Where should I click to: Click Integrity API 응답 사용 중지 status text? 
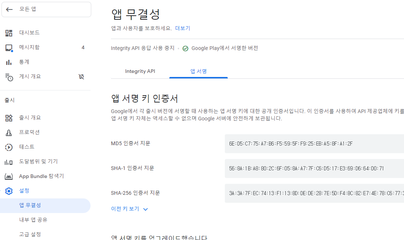click(143, 48)
